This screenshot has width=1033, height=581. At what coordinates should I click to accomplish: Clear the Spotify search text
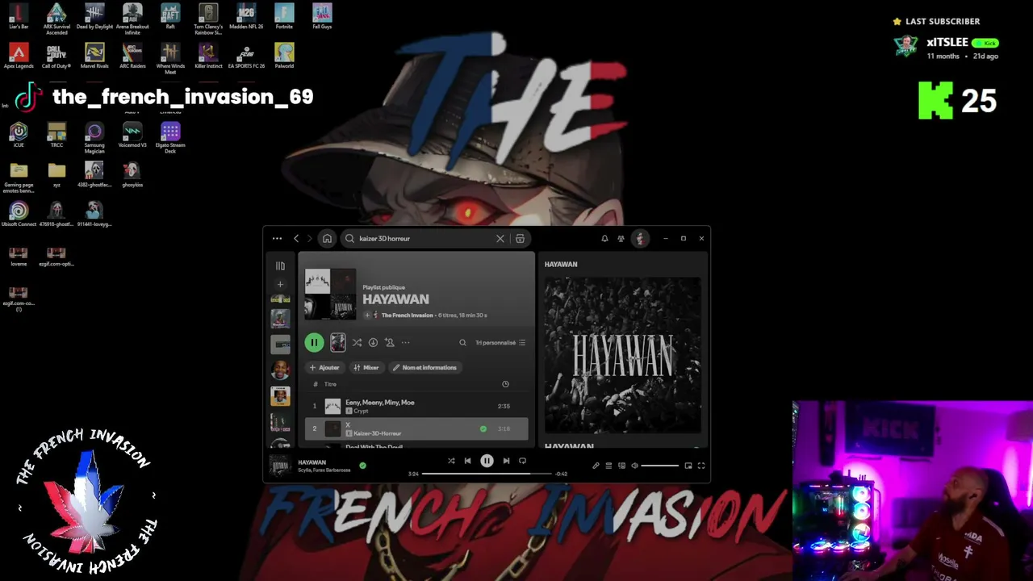(x=500, y=239)
